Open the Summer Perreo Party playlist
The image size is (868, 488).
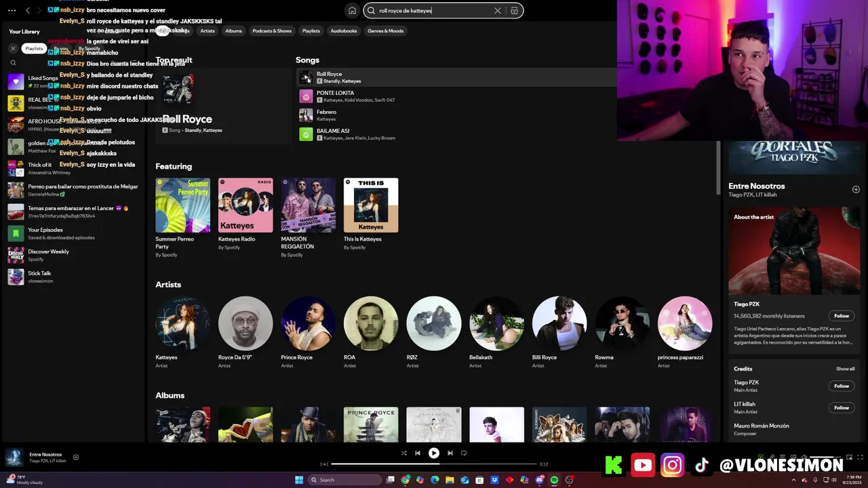(182, 218)
